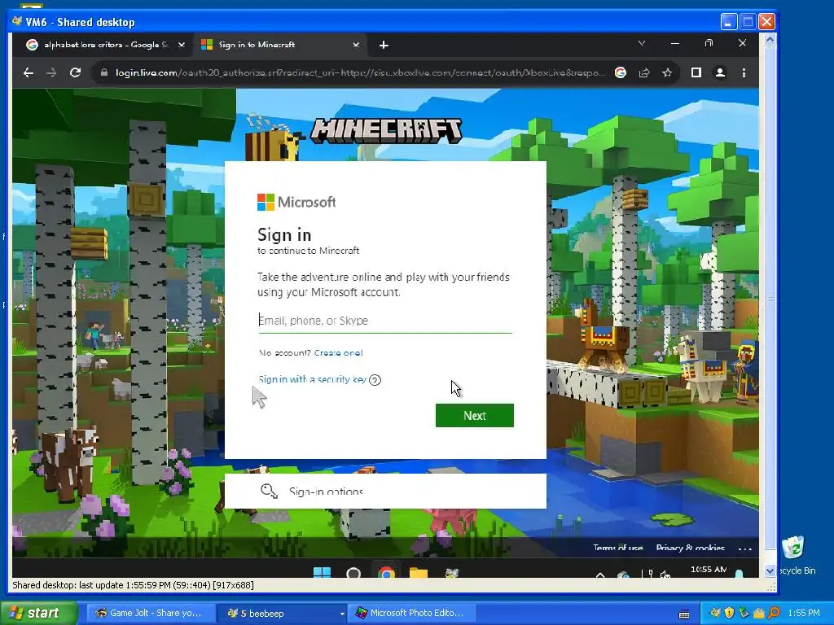
Task: Bookmark this page with the star icon
Action: [667, 72]
